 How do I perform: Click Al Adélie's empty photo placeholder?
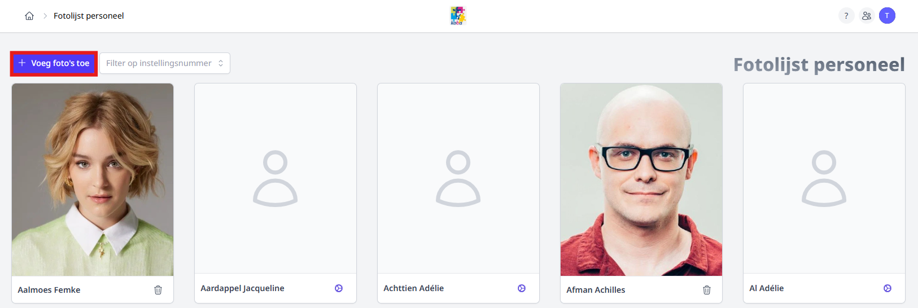[x=824, y=178]
